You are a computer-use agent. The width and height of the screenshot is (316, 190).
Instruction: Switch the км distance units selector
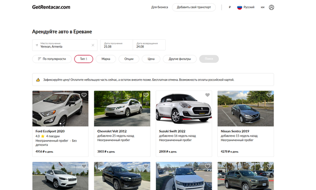262,7
